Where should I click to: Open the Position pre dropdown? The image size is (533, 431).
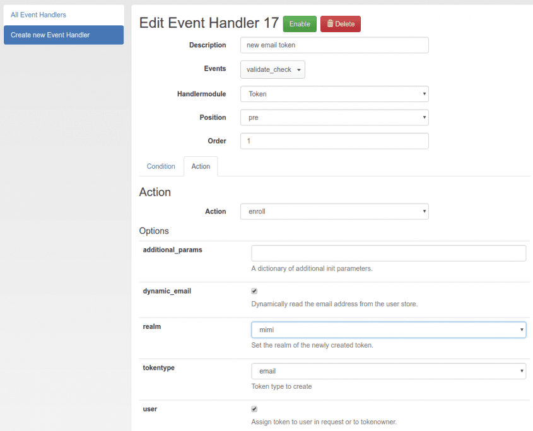[334, 117]
